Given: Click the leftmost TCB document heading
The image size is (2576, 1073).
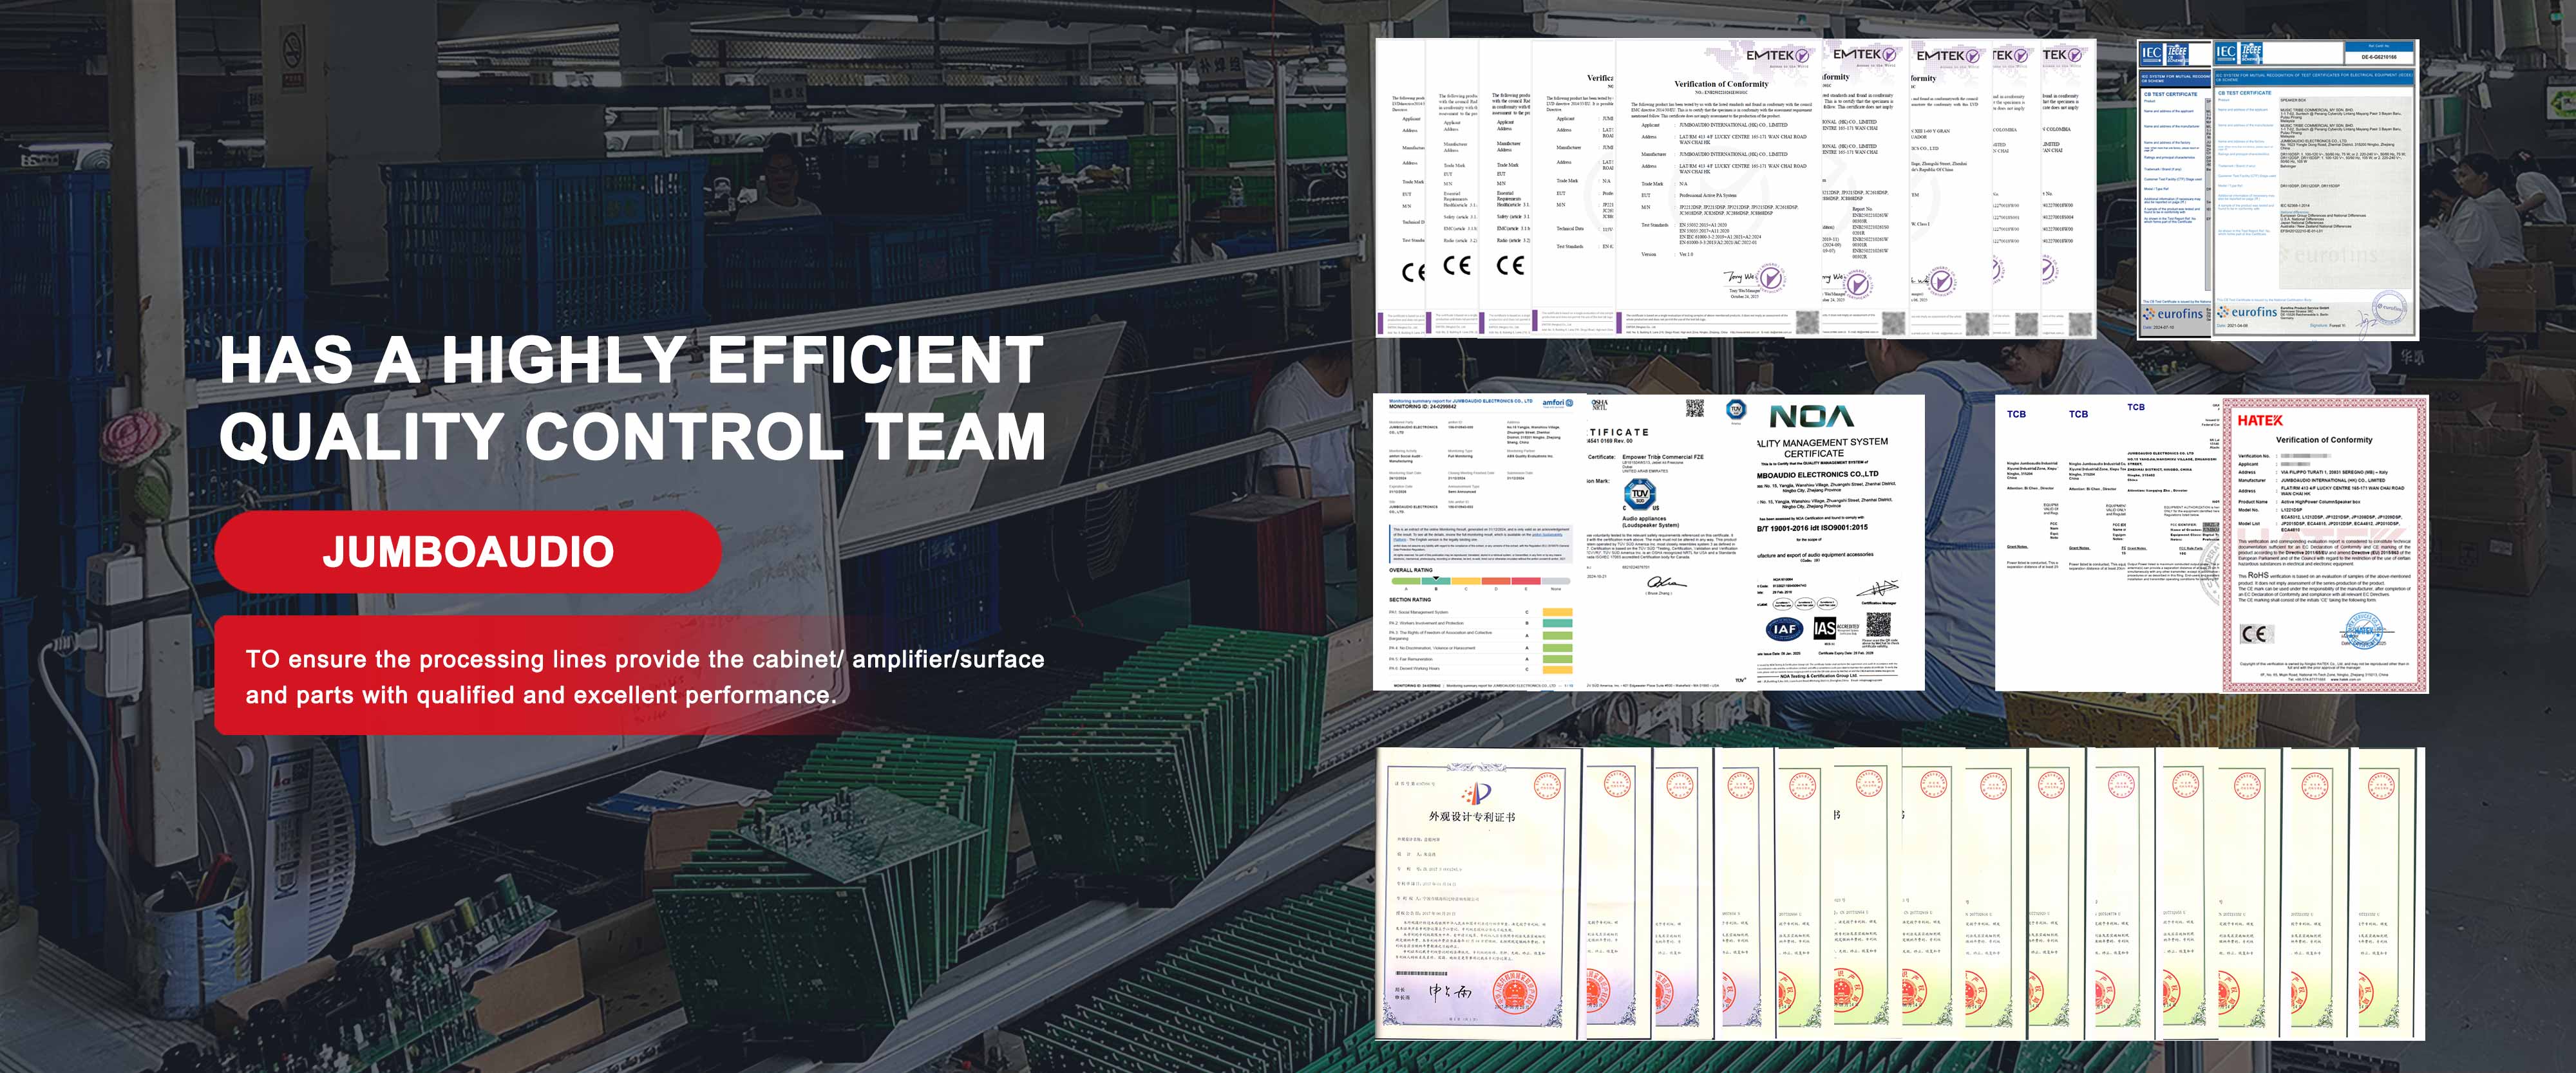Looking at the screenshot, I should point(2016,415).
